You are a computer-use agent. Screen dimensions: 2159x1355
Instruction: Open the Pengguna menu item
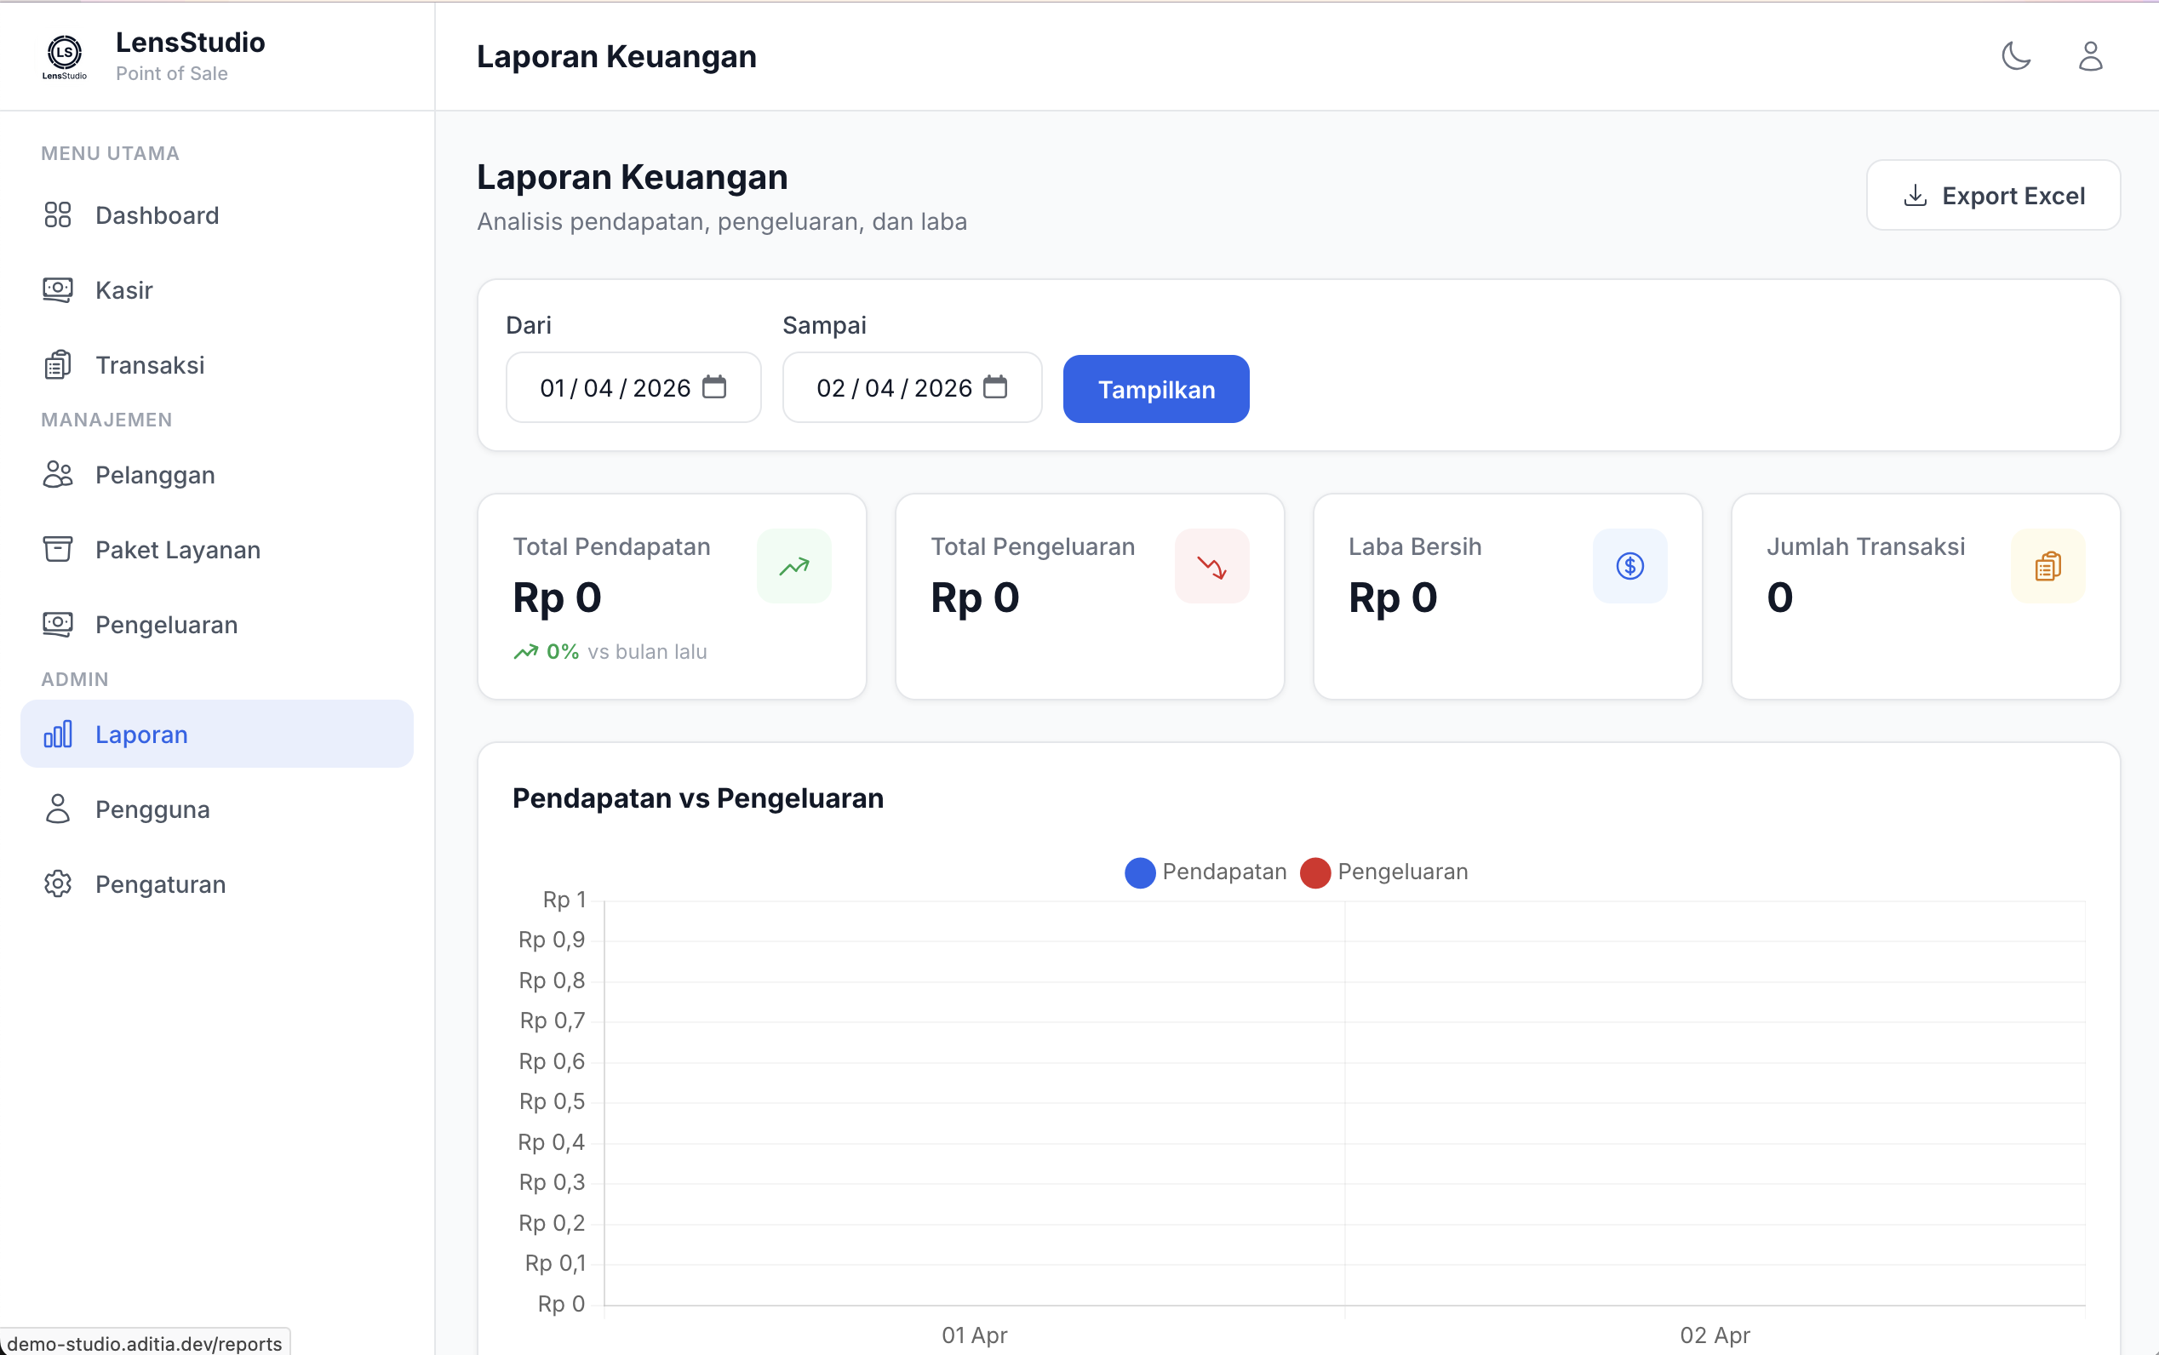click(x=152, y=809)
